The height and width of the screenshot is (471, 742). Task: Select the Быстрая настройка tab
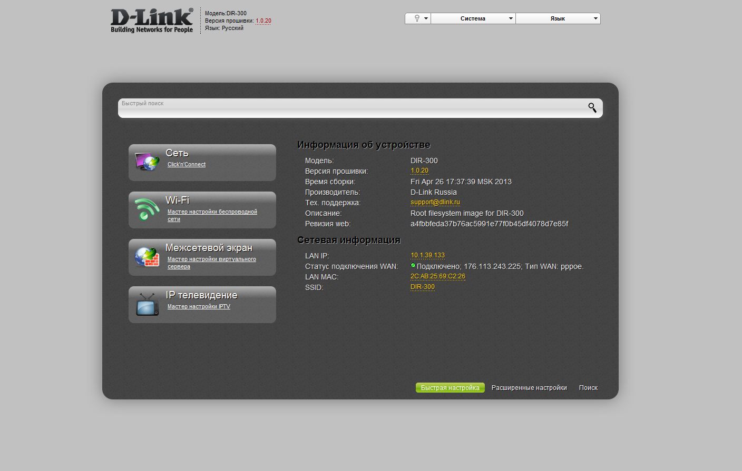point(450,388)
